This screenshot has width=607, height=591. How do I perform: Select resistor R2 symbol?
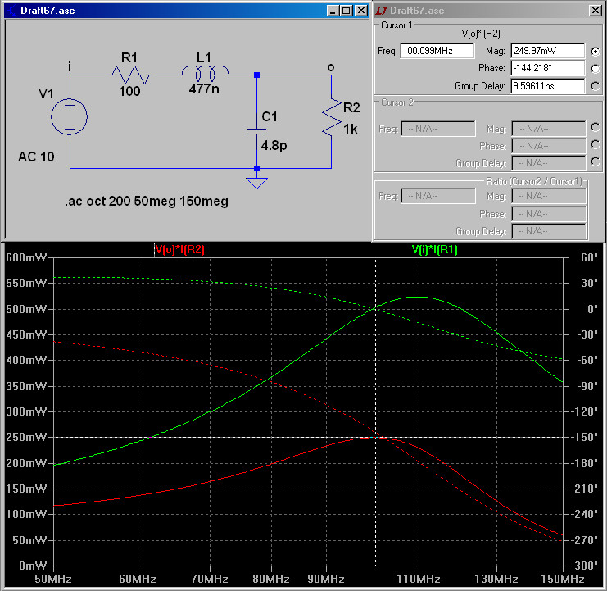[x=332, y=118]
